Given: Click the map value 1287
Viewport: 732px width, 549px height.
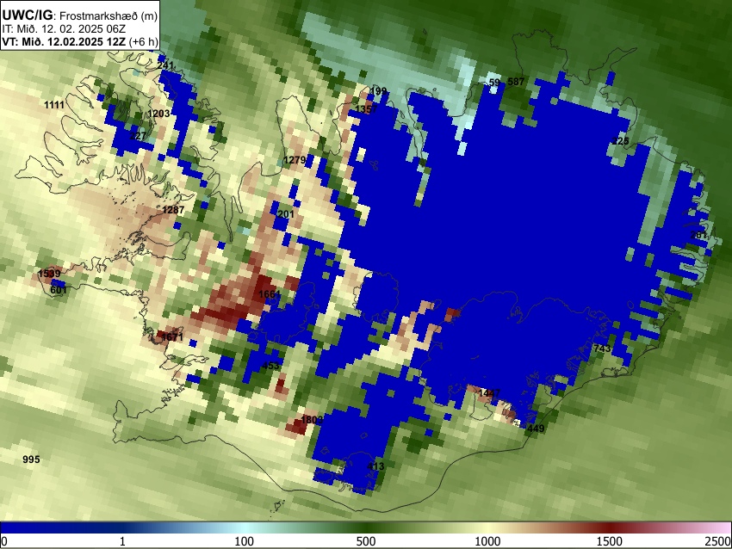Looking at the screenshot, I should (x=173, y=210).
